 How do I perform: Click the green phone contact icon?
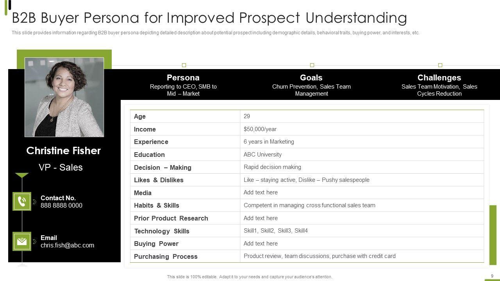pyautogui.click(x=22, y=201)
